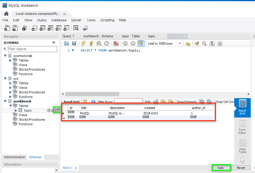Execute statement under cursor icon
Image resolution: width=255 pixels, height=173 pixels.
pos(91,44)
